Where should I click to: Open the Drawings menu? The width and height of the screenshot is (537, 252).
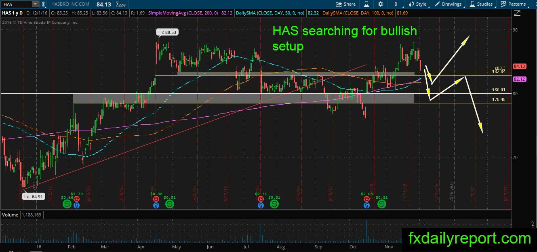coord(448,4)
